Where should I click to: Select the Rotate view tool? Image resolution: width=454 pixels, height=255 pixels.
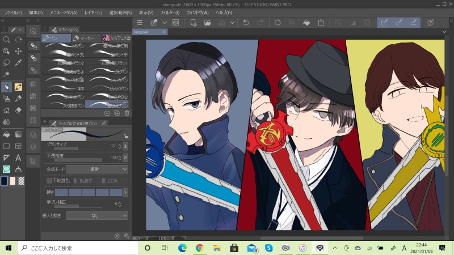pyautogui.click(x=18, y=40)
